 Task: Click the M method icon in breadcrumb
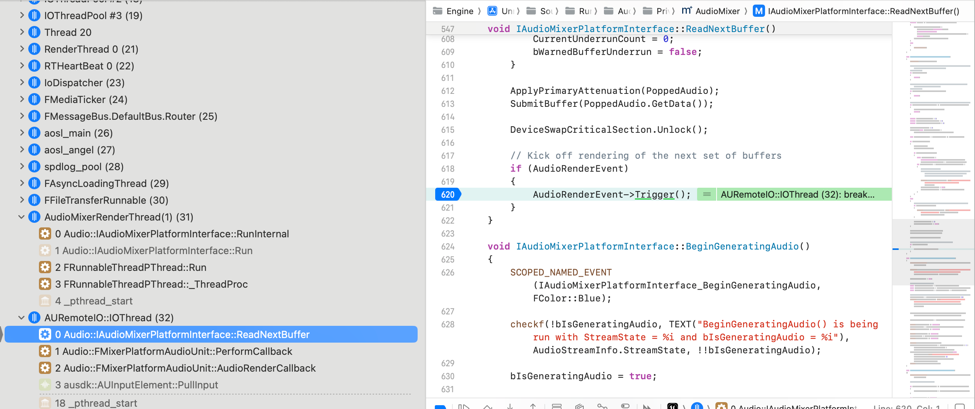[758, 11]
